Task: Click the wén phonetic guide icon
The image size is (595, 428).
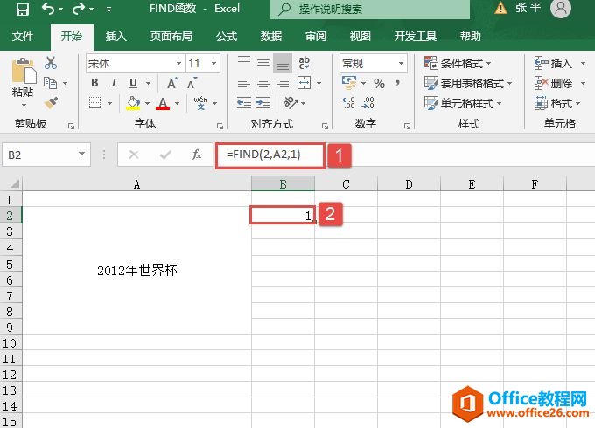Action: click(200, 103)
